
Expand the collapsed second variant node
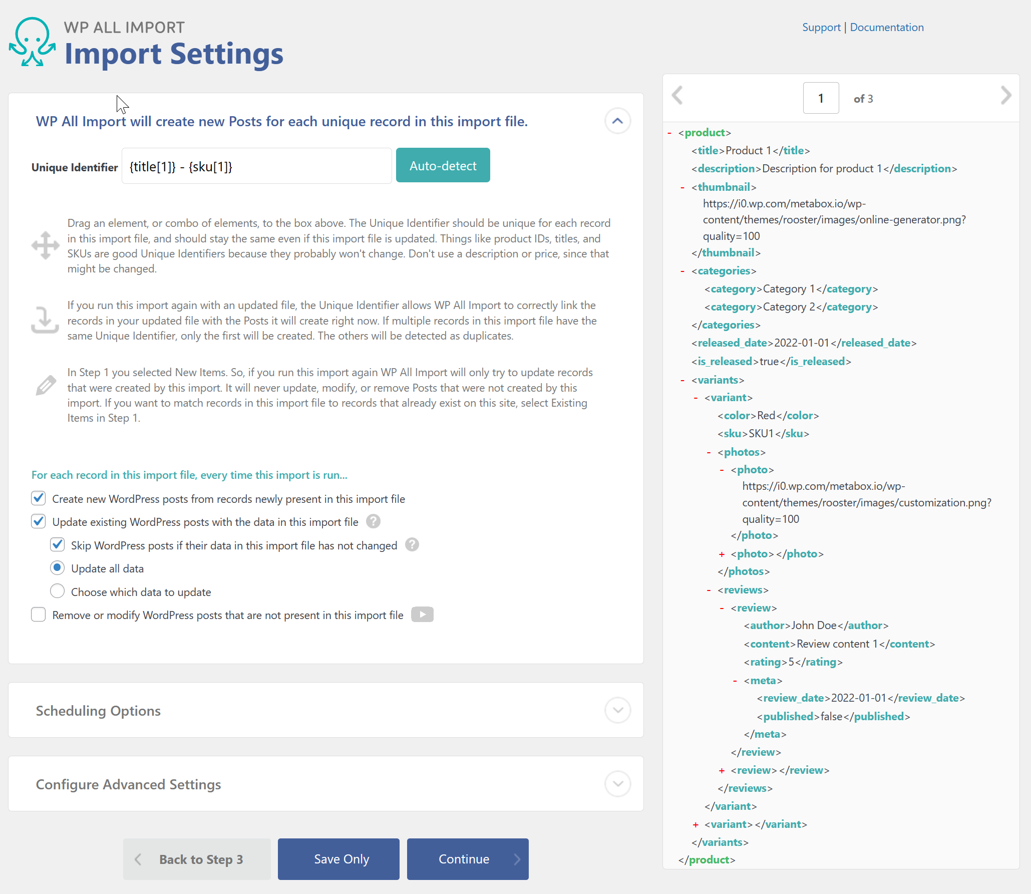pos(696,824)
